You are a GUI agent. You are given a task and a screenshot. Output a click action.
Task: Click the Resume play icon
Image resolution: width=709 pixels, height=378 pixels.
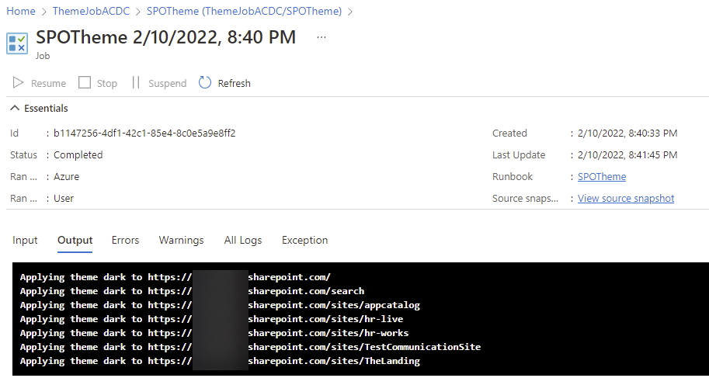[18, 83]
